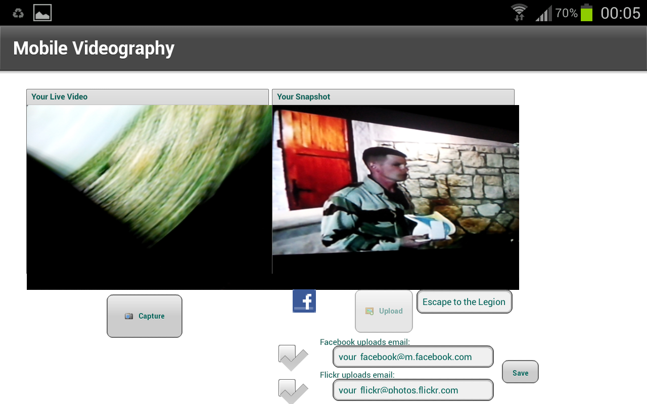Tap the picture notification icon in status bar

coord(42,13)
